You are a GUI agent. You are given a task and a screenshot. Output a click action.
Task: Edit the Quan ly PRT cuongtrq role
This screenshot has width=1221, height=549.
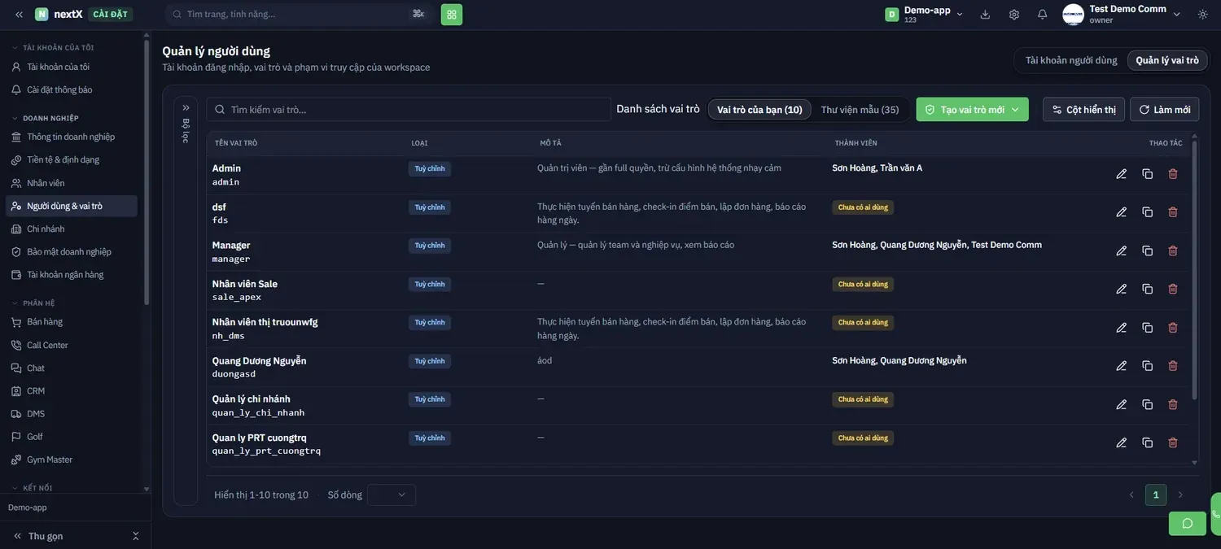pyautogui.click(x=1121, y=442)
